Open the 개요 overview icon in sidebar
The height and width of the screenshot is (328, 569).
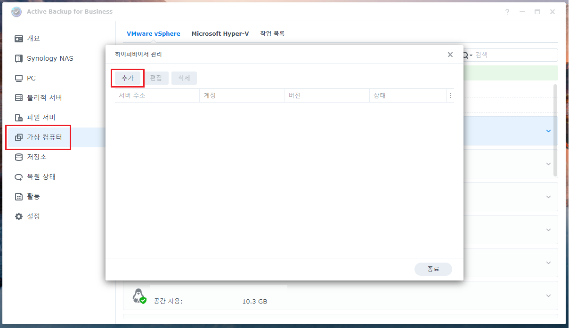coord(19,39)
